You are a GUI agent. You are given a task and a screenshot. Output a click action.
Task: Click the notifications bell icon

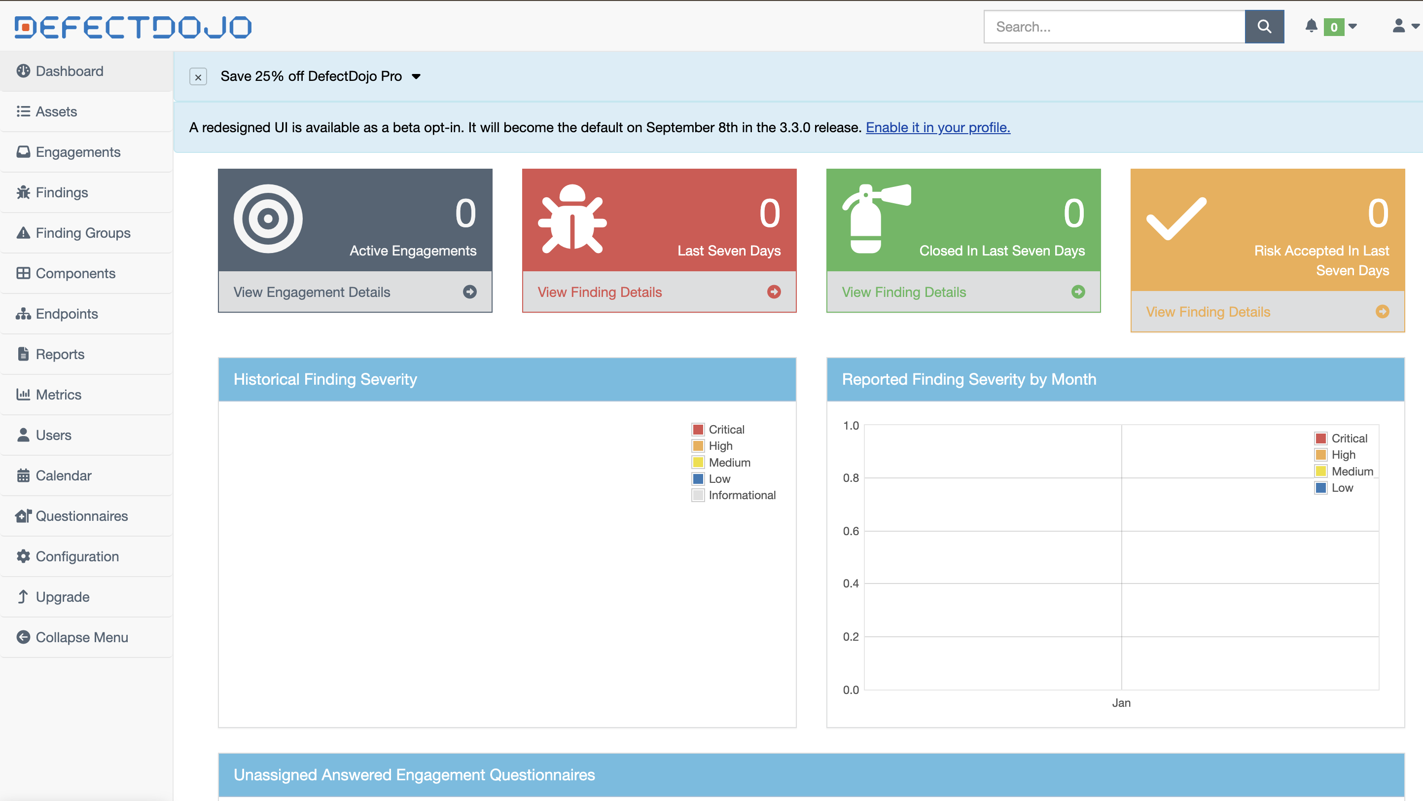point(1312,26)
